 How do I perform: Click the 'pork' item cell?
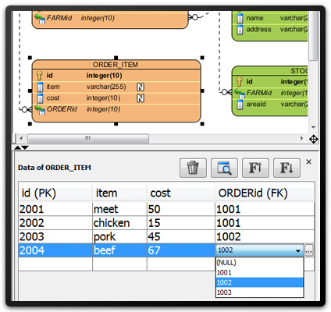[x=119, y=236]
